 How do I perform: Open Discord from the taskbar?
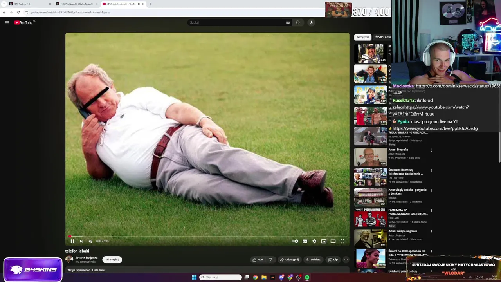[x=281, y=277]
